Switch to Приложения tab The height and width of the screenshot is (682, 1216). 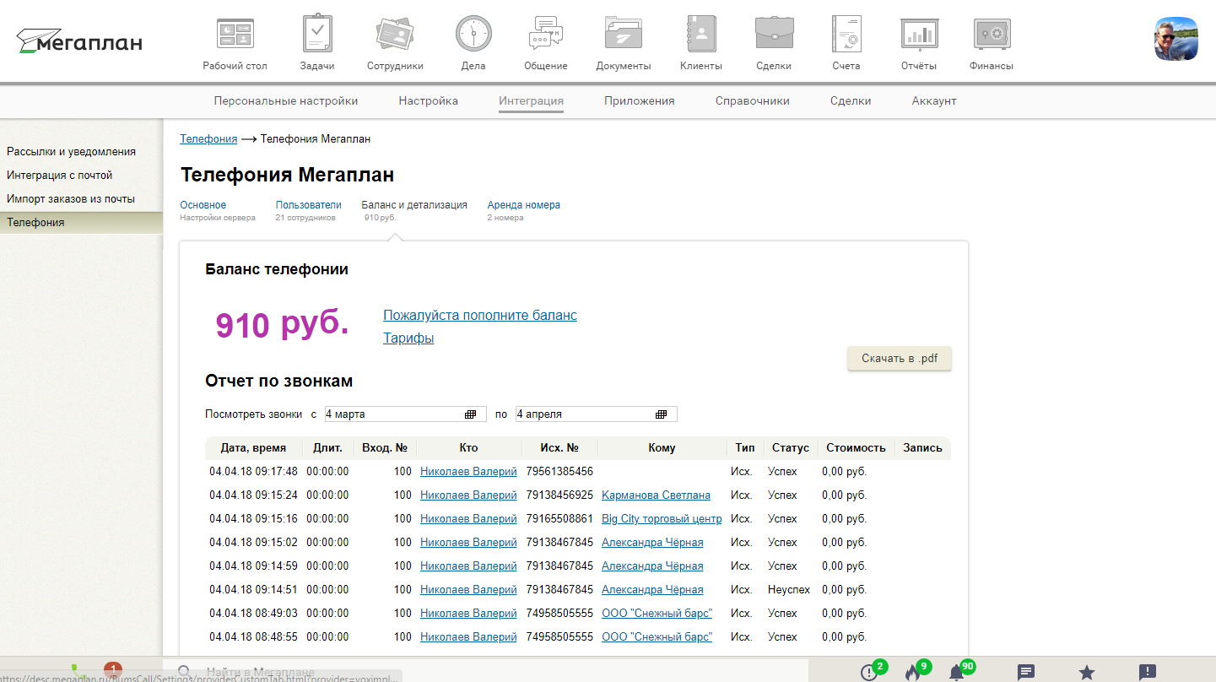pos(640,100)
